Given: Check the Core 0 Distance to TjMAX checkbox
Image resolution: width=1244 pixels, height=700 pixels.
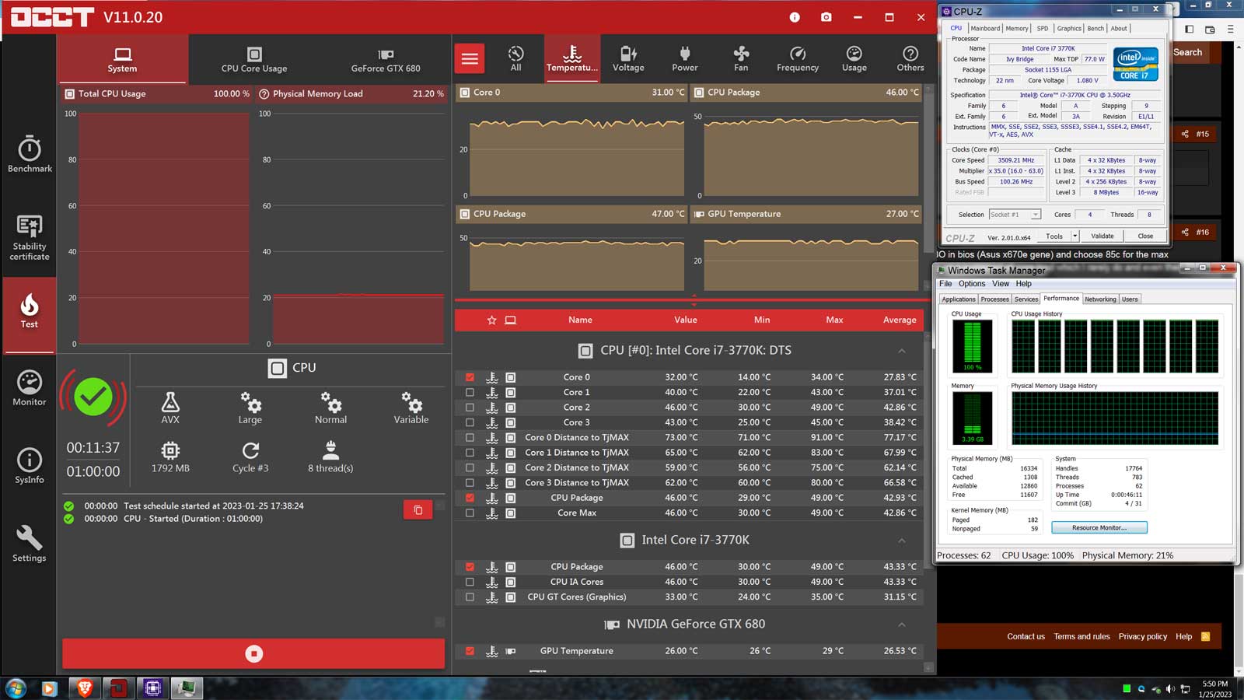Looking at the screenshot, I should pos(470,438).
